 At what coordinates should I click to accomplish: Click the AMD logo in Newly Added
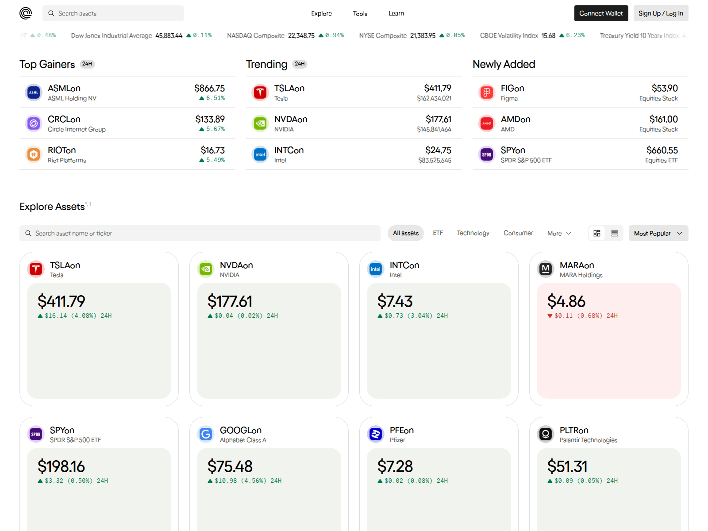(487, 123)
